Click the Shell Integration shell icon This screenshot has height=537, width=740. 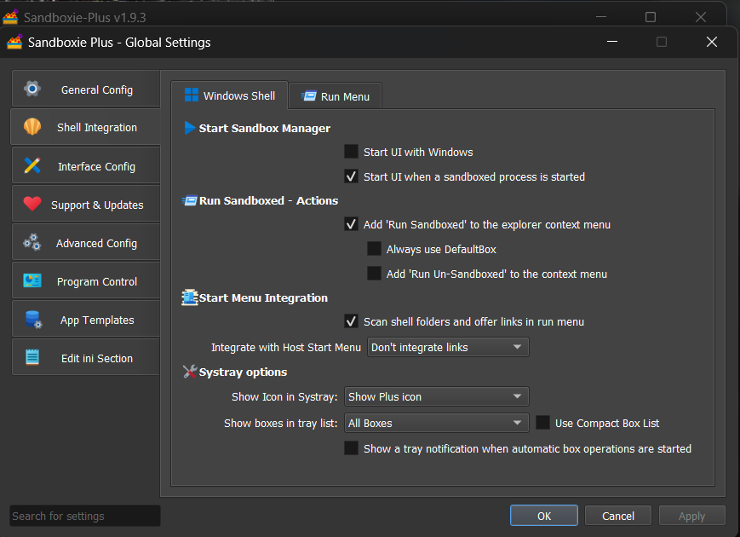pos(32,127)
